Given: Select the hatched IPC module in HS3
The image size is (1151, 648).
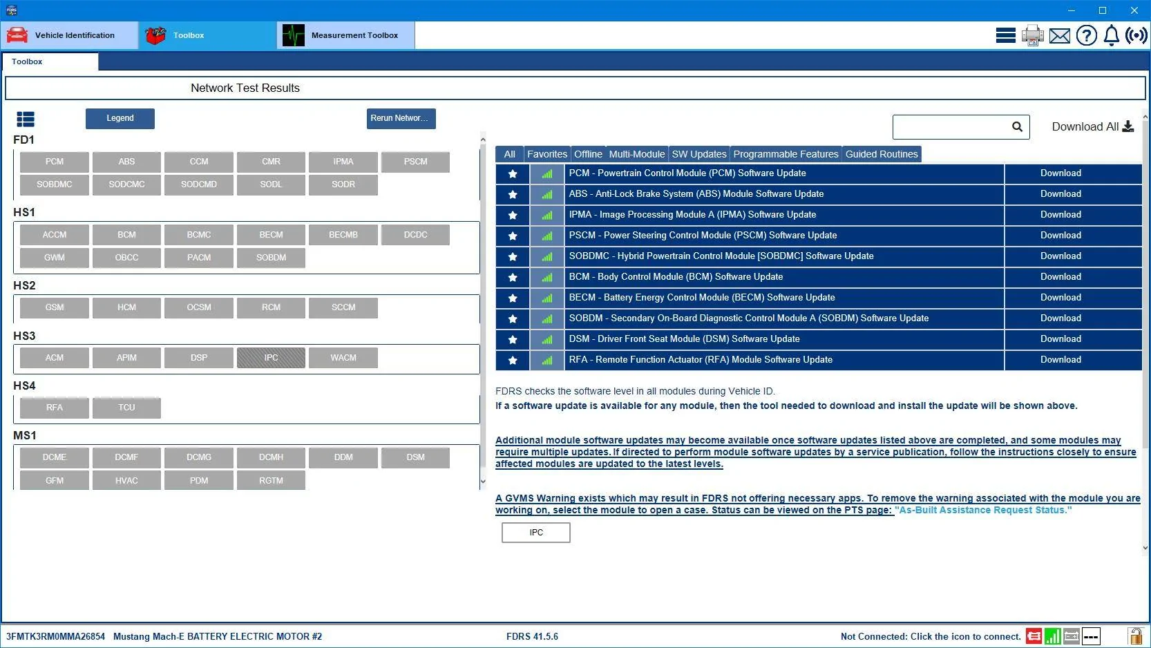Looking at the screenshot, I should [x=271, y=358].
